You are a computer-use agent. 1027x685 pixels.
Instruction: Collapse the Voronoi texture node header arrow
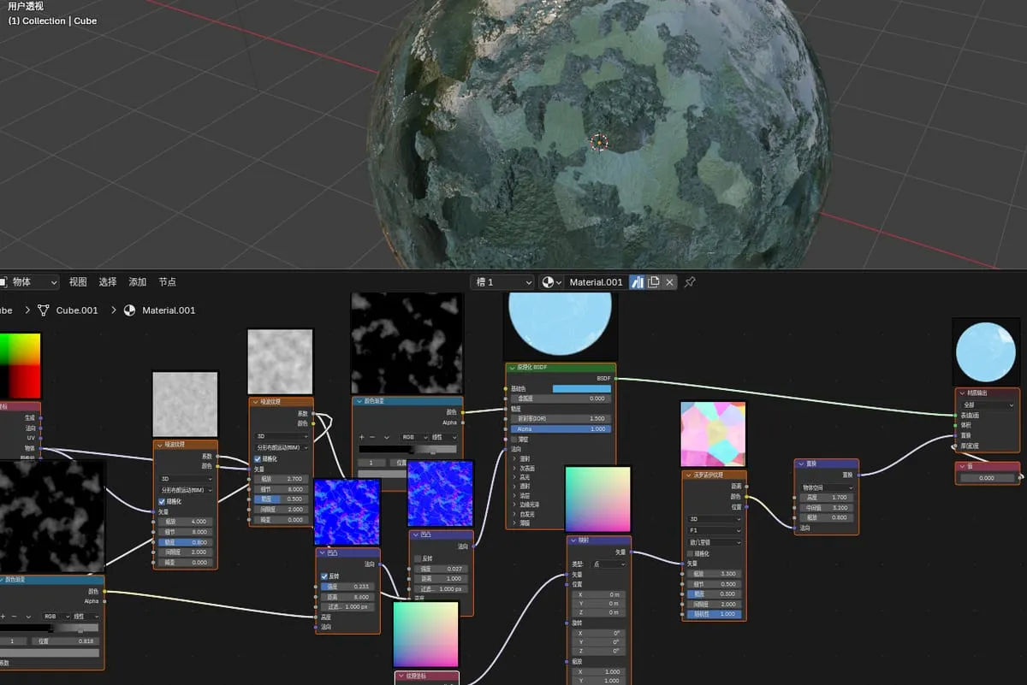(x=687, y=475)
